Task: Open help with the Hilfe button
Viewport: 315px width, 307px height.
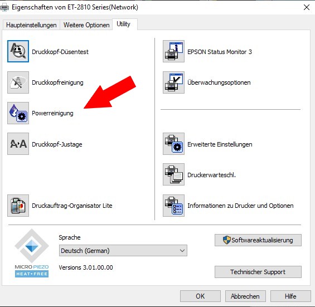Action: [290, 296]
